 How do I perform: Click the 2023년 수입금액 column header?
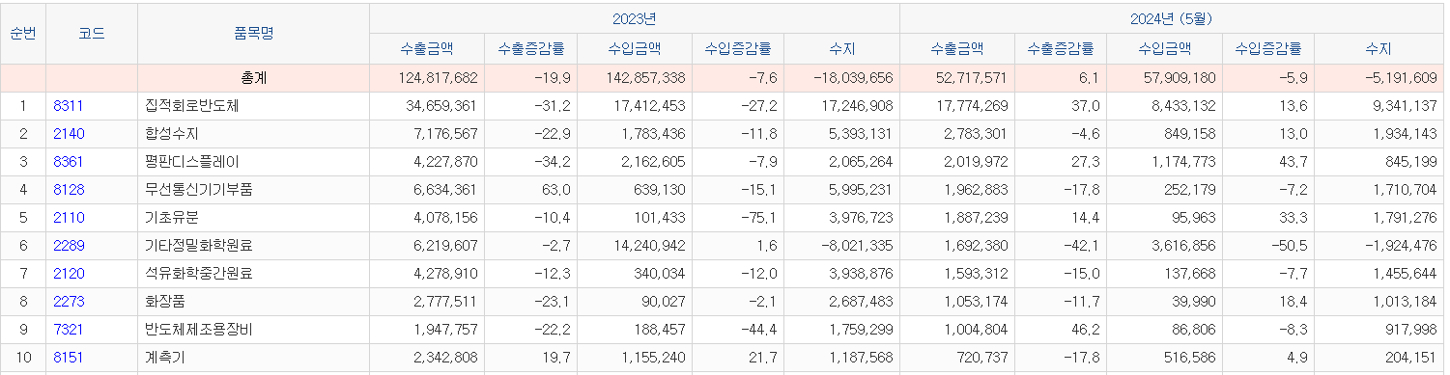[x=635, y=48]
